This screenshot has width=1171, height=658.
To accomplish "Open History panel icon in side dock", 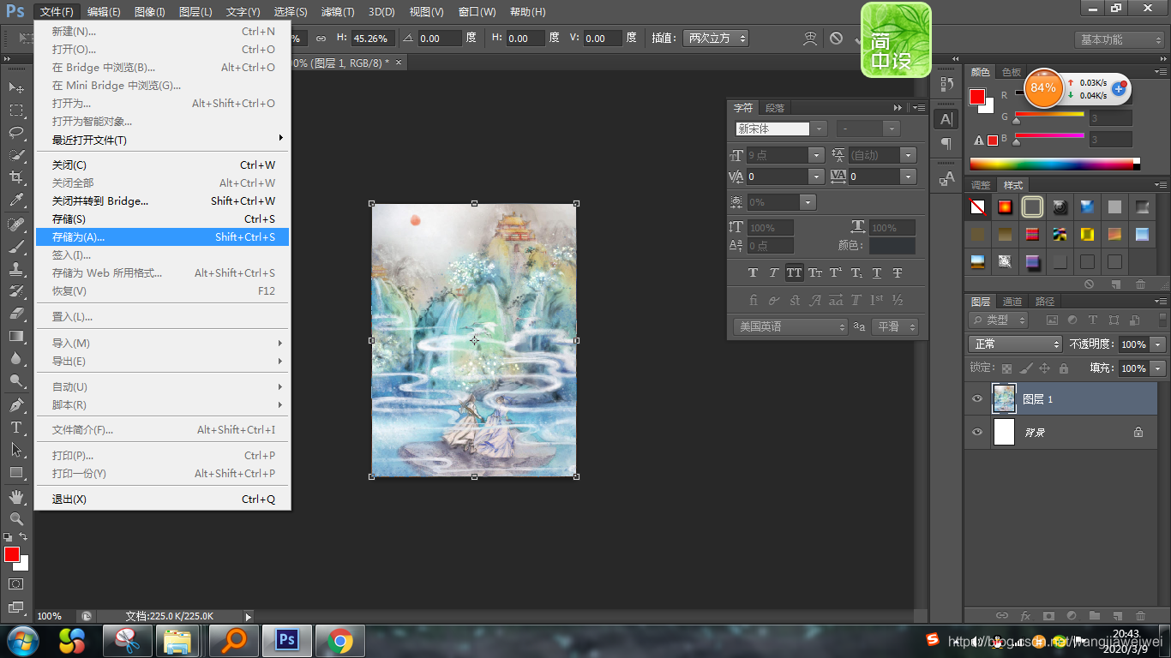I will click(x=946, y=84).
